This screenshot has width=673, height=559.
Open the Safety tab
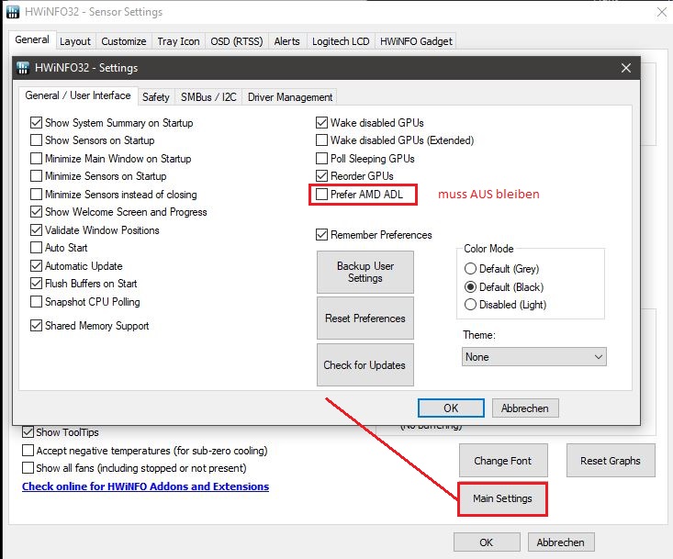click(x=156, y=97)
